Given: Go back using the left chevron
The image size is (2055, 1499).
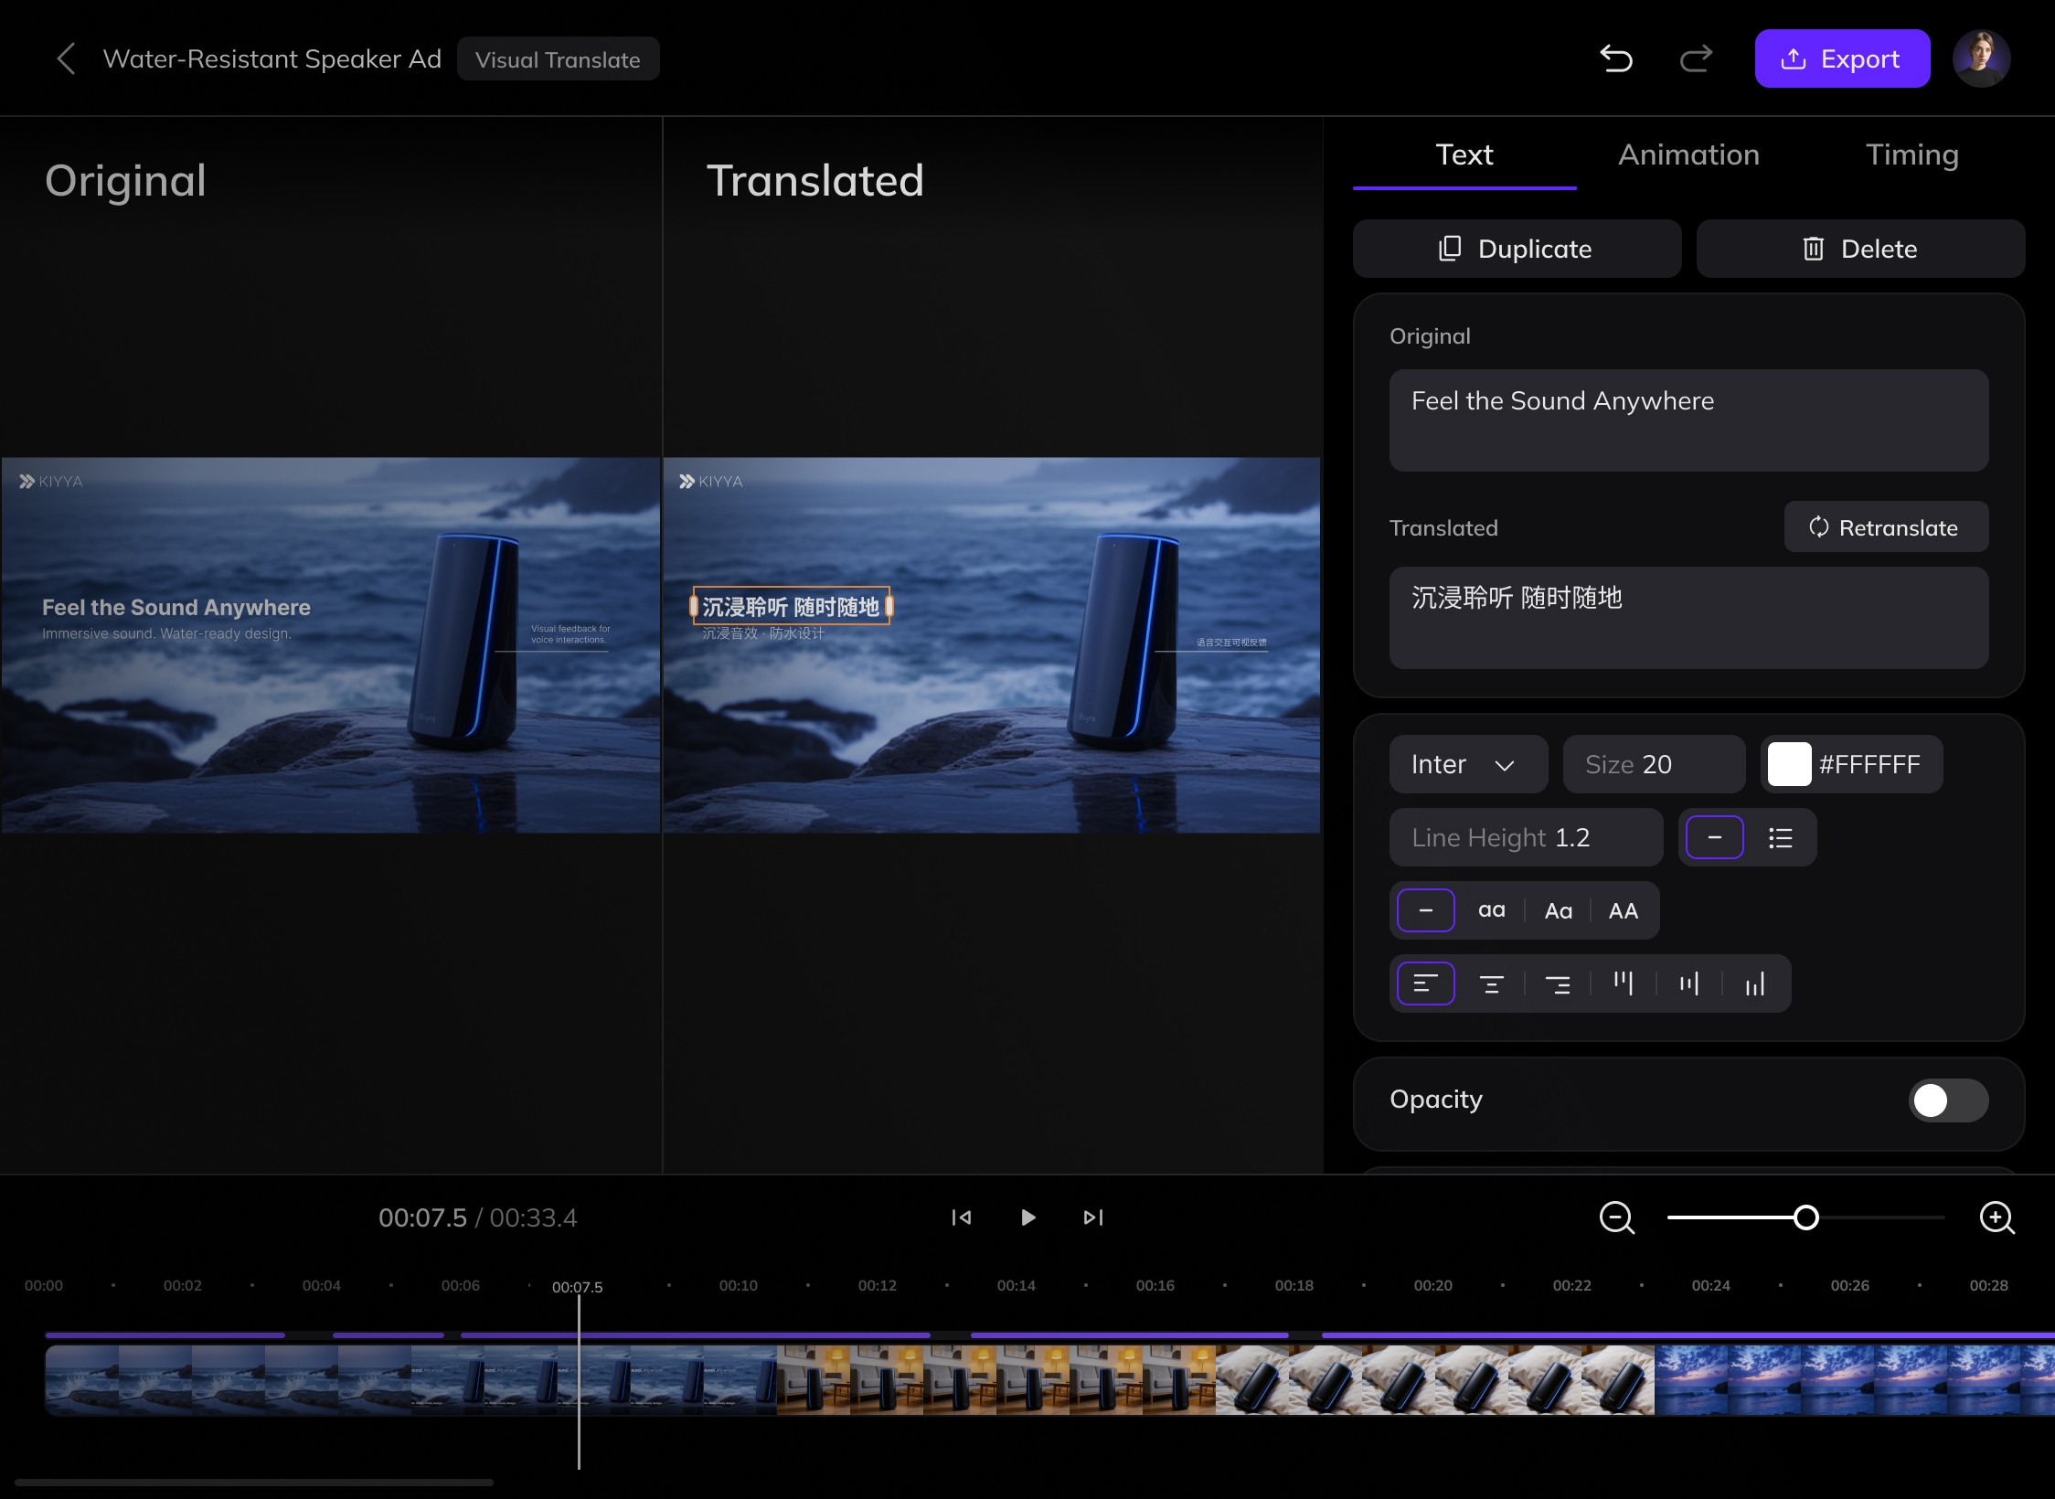Looking at the screenshot, I should point(66,59).
